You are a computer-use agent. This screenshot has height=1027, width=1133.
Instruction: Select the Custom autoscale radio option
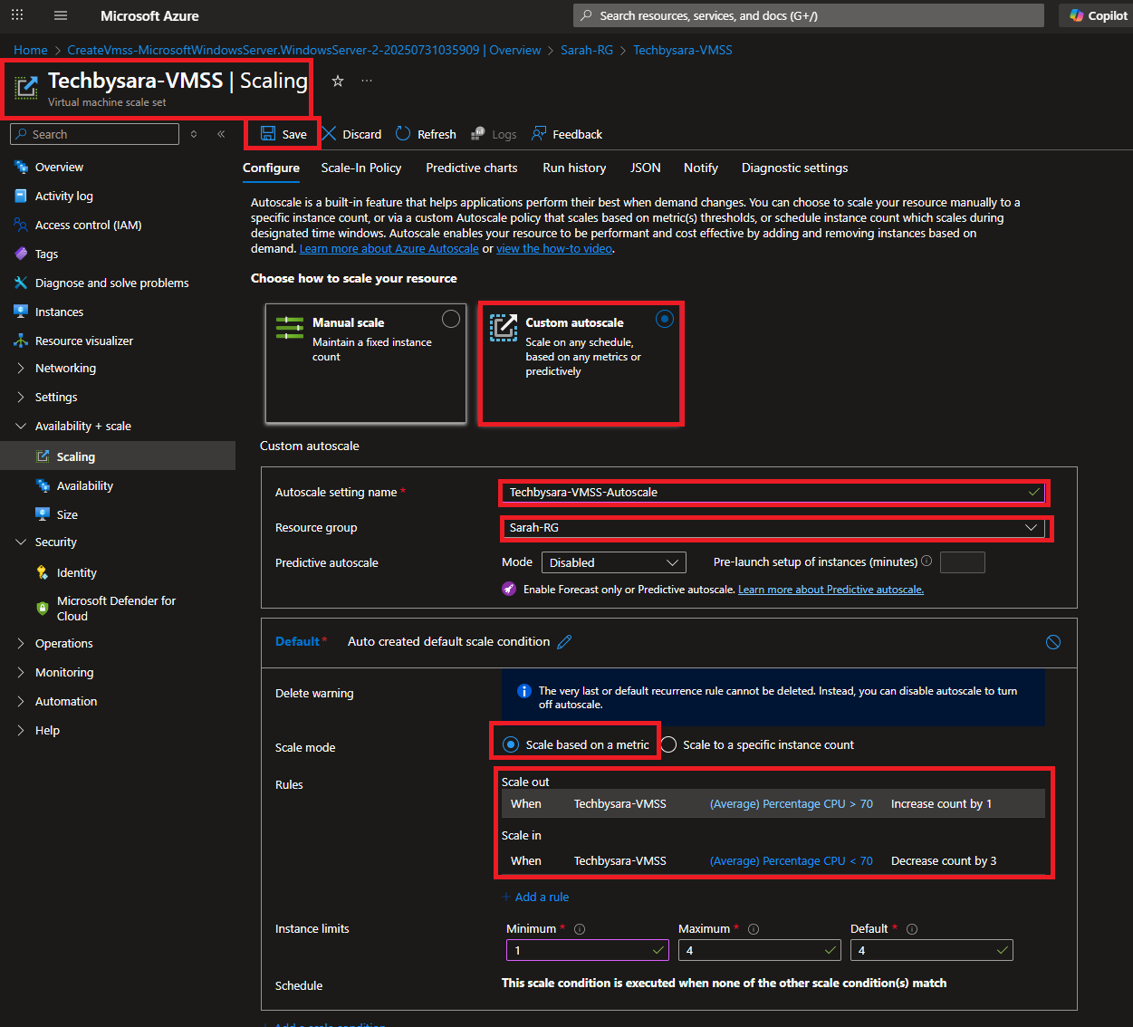pos(665,319)
